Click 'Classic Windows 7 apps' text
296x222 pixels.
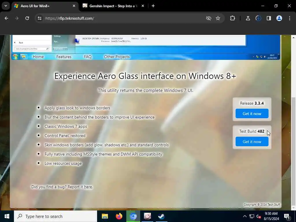point(66,127)
